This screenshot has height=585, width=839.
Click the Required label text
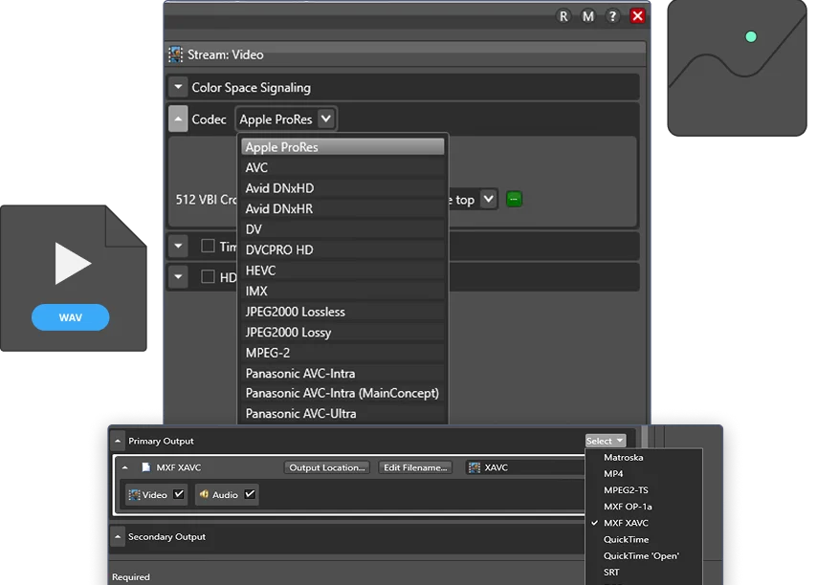click(130, 577)
